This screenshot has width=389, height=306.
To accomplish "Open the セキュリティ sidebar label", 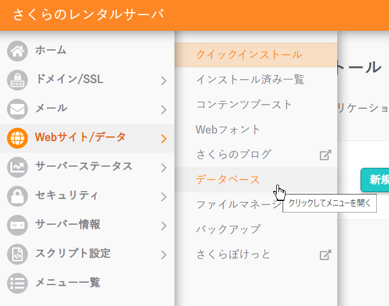I will coord(66,195).
